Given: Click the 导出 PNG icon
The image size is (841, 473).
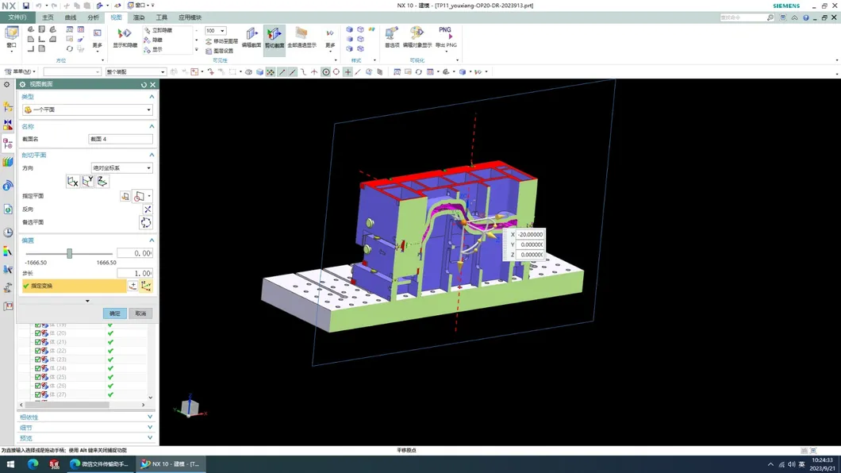Looking at the screenshot, I should point(444,36).
